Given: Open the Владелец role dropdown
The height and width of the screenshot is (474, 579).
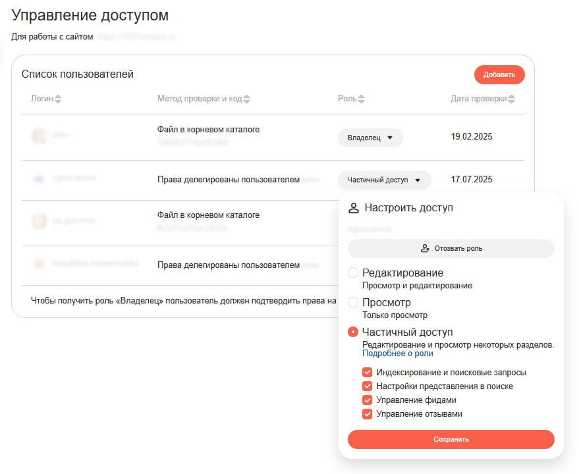Looking at the screenshot, I should 370,138.
